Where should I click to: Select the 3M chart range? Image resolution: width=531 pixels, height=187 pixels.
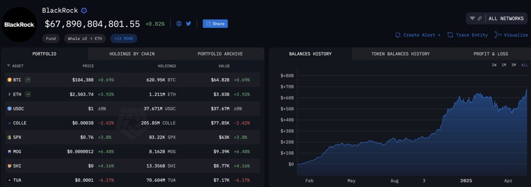point(514,65)
